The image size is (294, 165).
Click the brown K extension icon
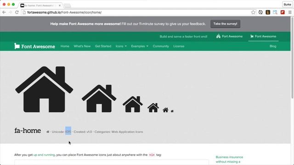(x=268, y=12)
